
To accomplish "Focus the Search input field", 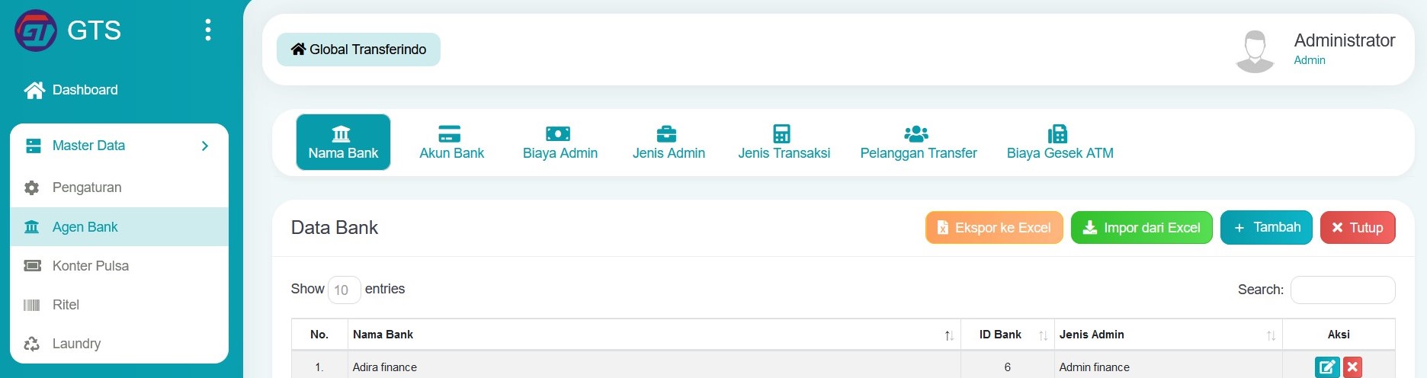I will tap(1342, 290).
